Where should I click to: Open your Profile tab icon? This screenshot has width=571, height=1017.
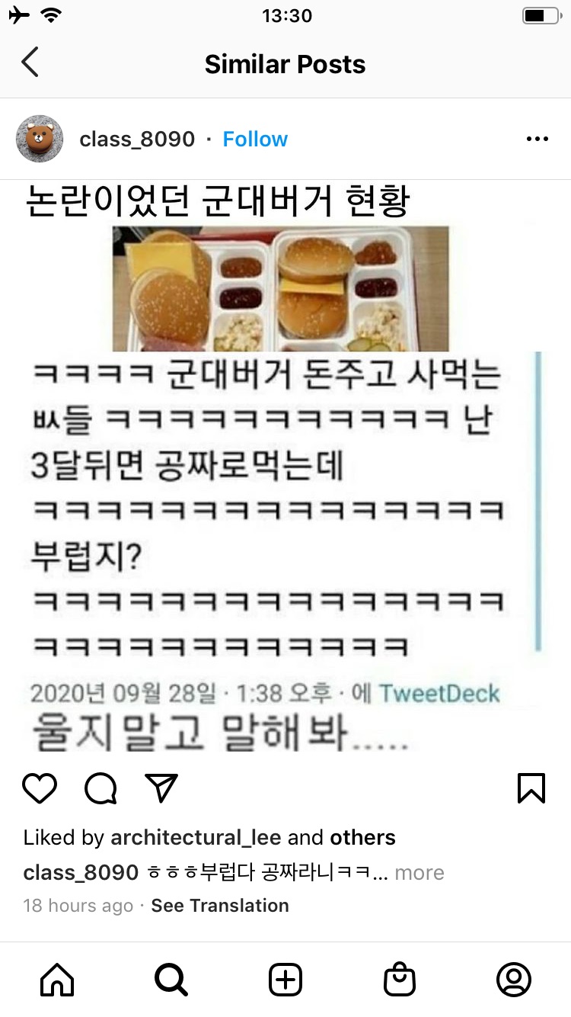tap(514, 980)
